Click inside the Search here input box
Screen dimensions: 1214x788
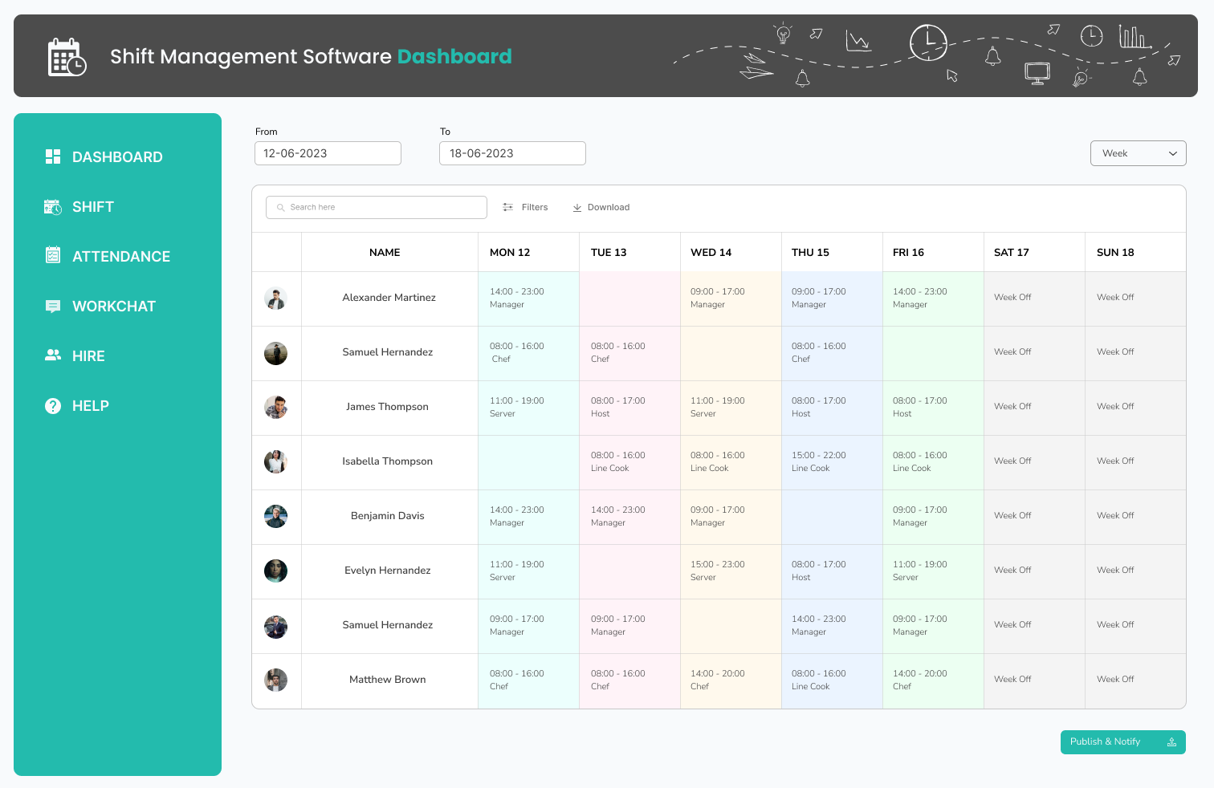coord(376,207)
